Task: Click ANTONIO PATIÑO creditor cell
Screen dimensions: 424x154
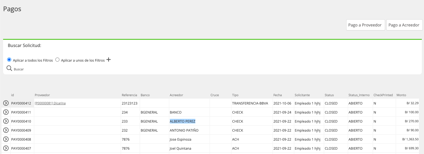Action: click(x=184, y=130)
